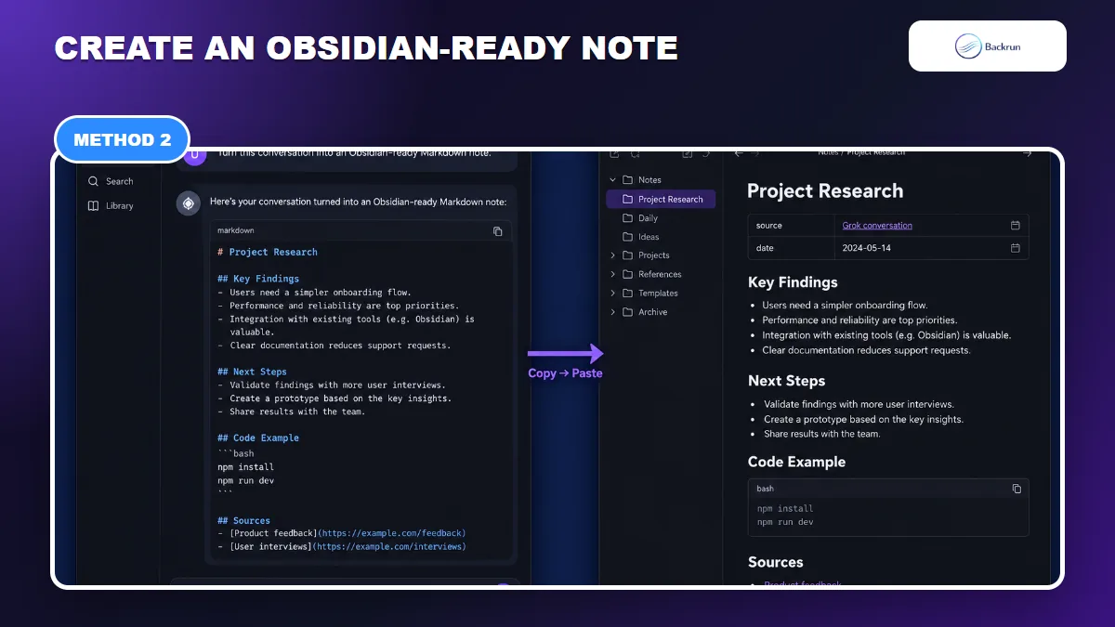Select Project Research in the Obsidian file tree

pyautogui.click(x=661, y=199)
